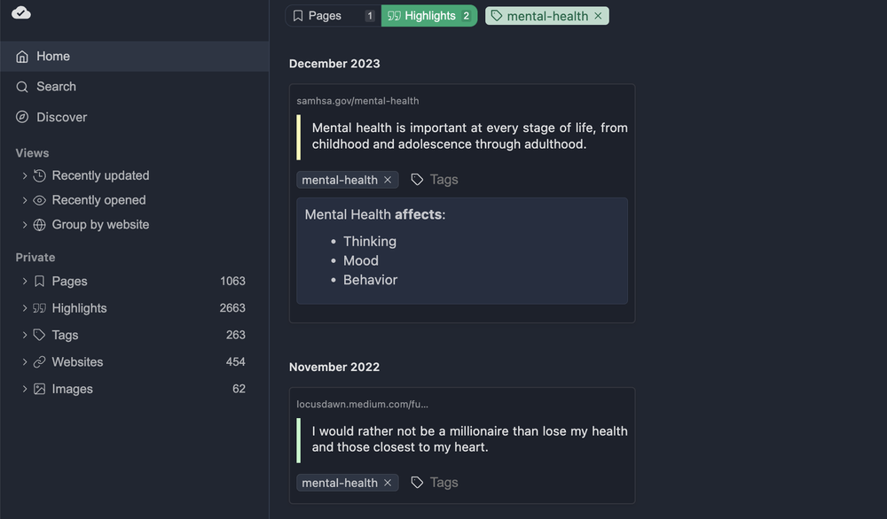Open the samhsa.gov/mental-health link
Image resolution: width=887 pixels, height=519 pixels.
click(x=357, y=100)
